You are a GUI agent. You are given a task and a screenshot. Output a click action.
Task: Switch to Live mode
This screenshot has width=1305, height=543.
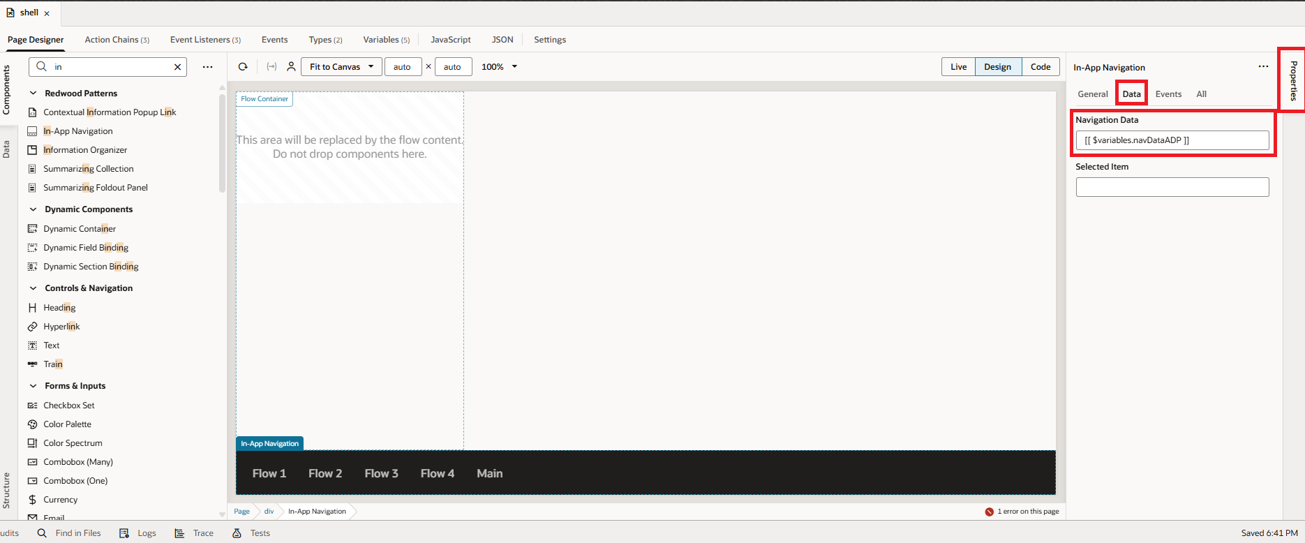pos(958,67)
